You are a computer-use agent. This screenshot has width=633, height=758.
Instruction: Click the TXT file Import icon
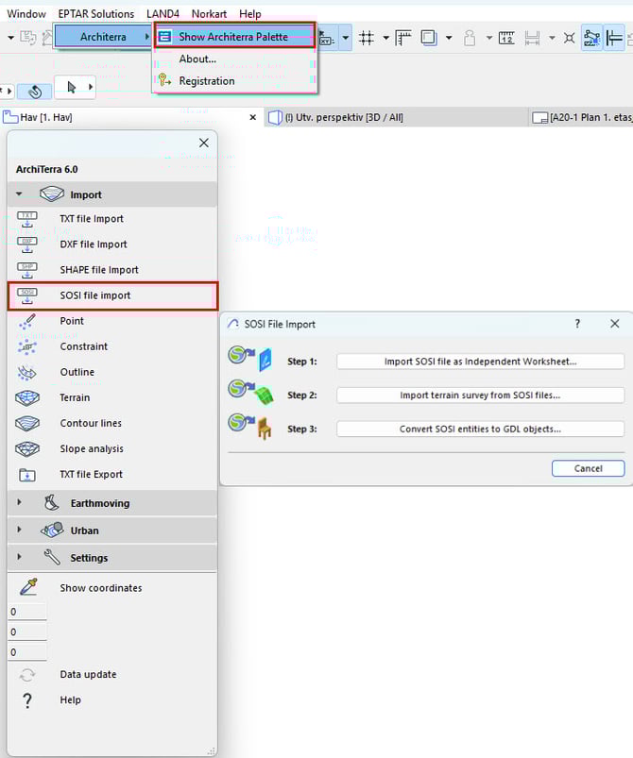point(27,219)
